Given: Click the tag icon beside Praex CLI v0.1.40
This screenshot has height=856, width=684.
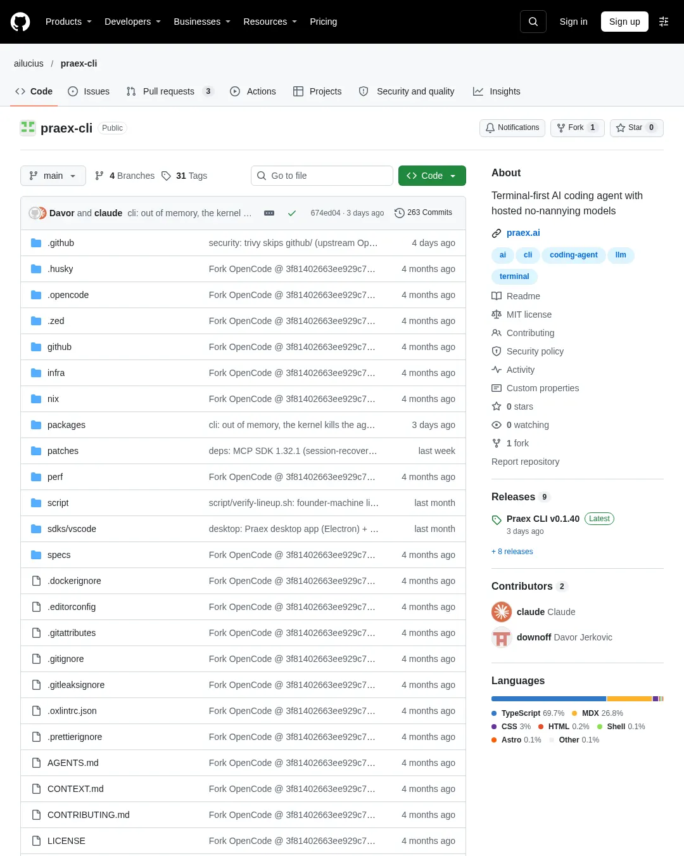Looking at the screenshot, I should tap(497, 520).
